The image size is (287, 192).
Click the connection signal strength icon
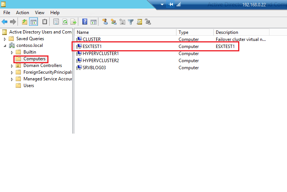pyautogui.click(x=179, y=4)
